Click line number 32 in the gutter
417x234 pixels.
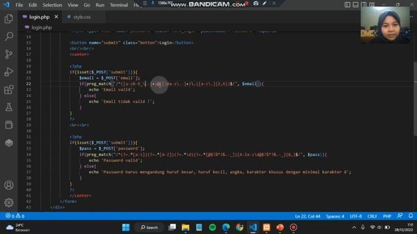29,143
